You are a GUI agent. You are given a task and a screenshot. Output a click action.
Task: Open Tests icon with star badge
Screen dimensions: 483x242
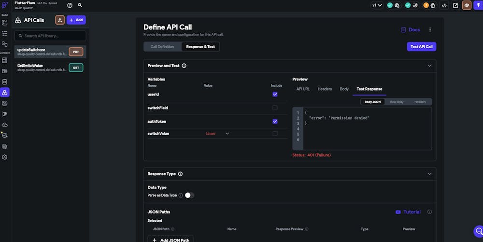point(5,135)
